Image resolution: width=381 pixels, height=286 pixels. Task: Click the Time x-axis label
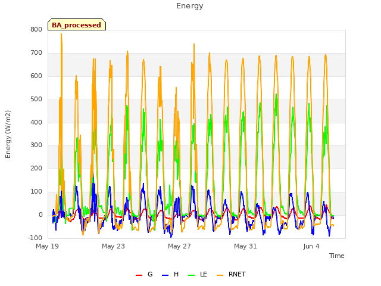click(337, 256)
